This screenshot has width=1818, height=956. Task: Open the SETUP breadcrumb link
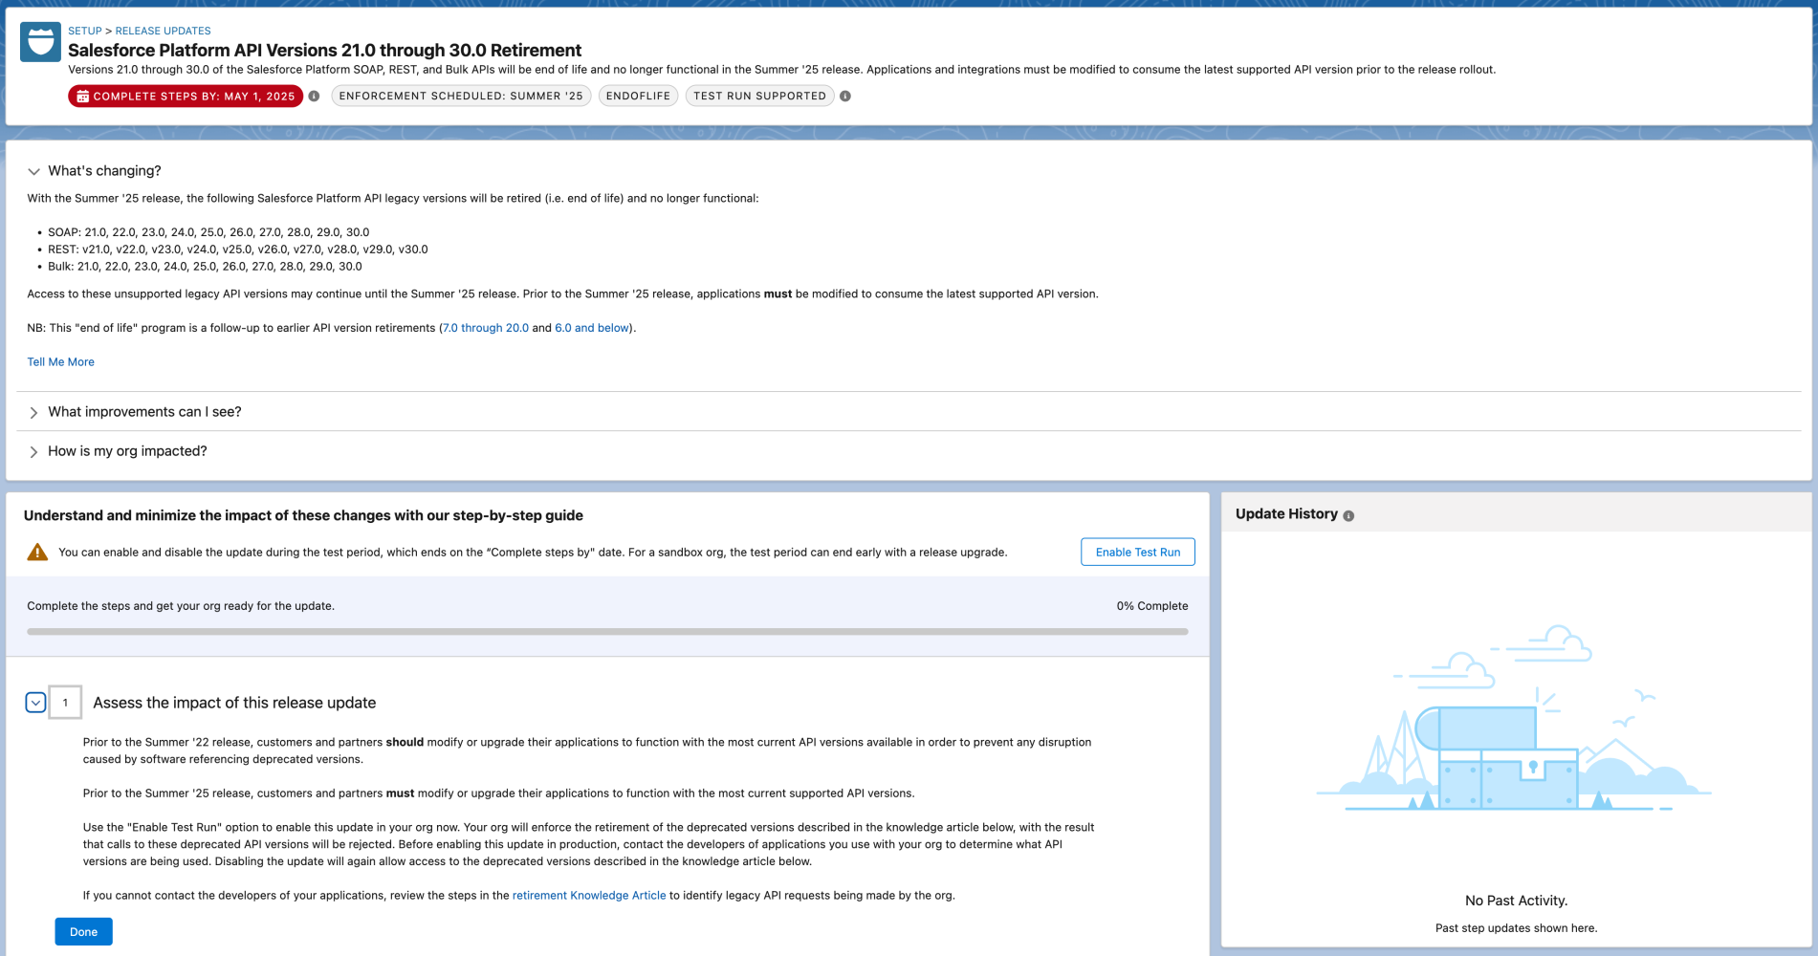pyautogui.click(x=83, y=31)
